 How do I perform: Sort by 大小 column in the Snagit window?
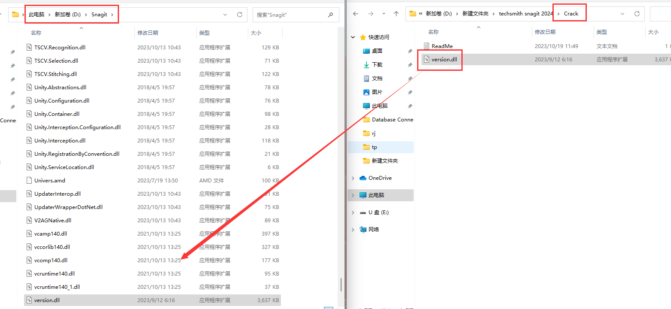point(256,33)
